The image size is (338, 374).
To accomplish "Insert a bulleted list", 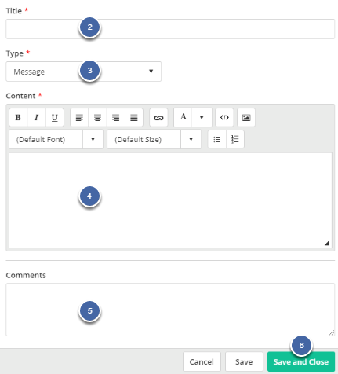I will tap(217, 139).
